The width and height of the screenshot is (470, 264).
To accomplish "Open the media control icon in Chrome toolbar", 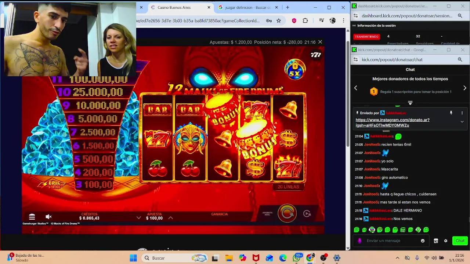I will coord(322,21).
